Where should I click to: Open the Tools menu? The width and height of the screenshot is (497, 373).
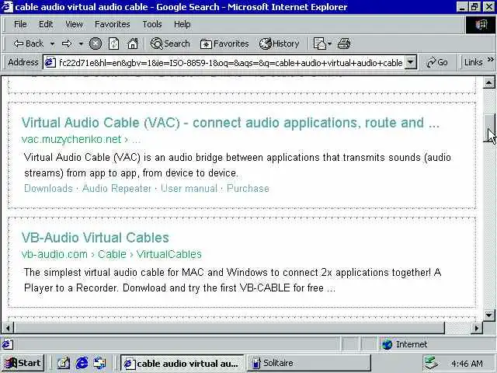click(x=152, y=24)
